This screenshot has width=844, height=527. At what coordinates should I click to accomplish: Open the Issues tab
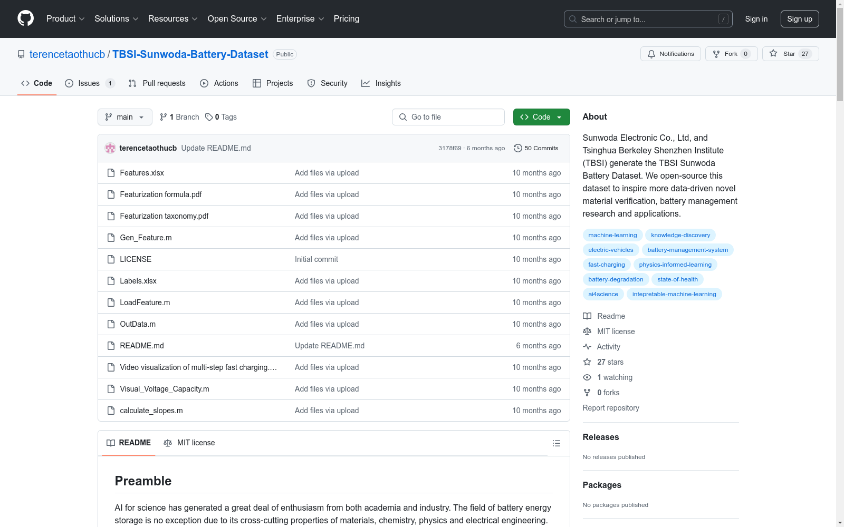[89, 83]
